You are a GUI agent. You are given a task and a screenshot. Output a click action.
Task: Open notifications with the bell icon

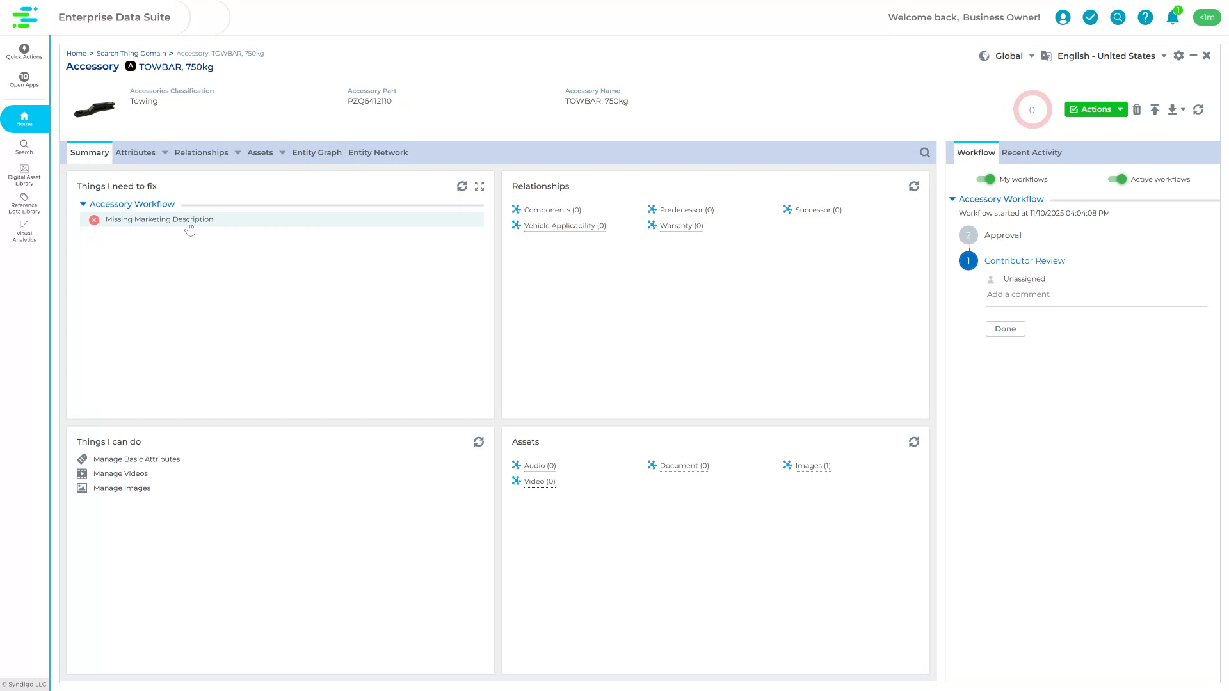[x=1172, y=17]
